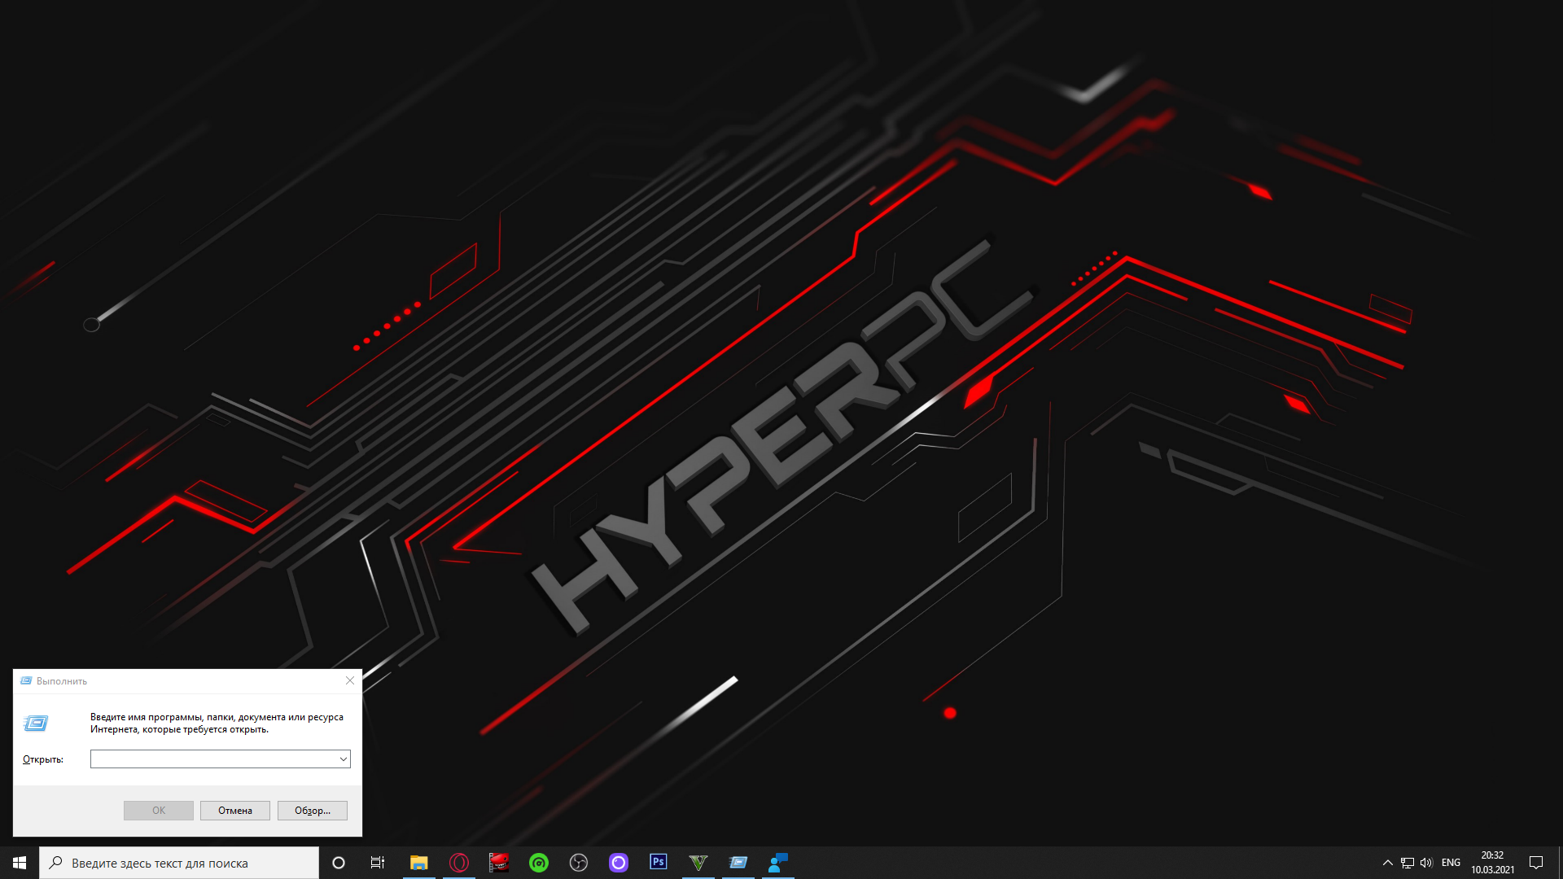Open the purple circle app icon
This screenshot has height=879, width=1563.
tap(619, 863)
